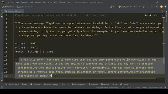Open the Python Packages tool window
Image resolution: width=168 pixels, height=94 pixels.
51,84
